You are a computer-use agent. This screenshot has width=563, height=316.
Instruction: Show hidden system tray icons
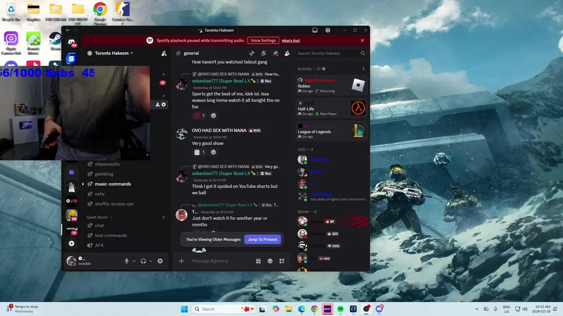476,309
